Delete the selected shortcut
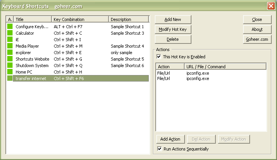The height and width of the screenshot is (160, 277). coord(173,39)
